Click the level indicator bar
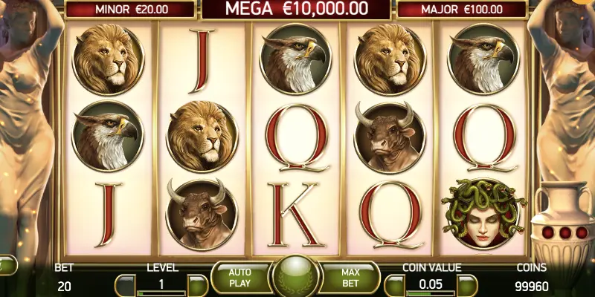 [161, 293]
